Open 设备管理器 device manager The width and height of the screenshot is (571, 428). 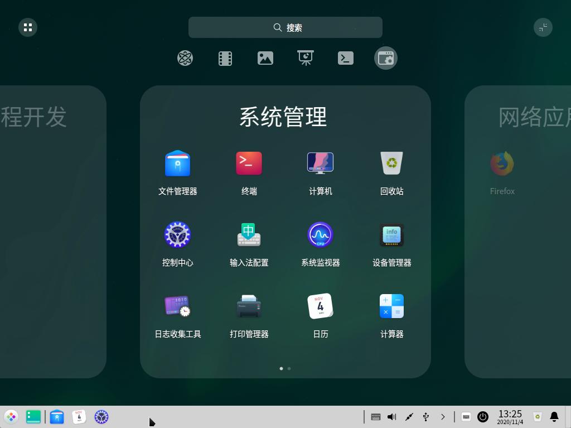coord(391,235)
